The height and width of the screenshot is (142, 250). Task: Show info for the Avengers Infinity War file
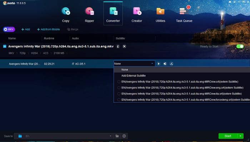(x=118, y=46)
